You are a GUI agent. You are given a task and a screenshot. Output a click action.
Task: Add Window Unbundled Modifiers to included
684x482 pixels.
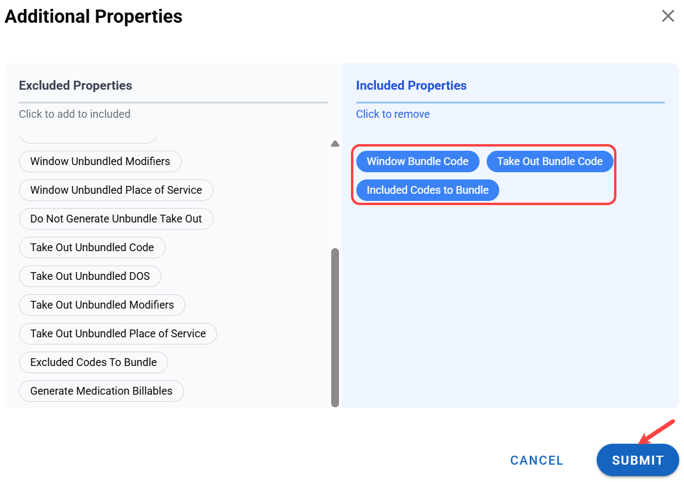(100, 161)
